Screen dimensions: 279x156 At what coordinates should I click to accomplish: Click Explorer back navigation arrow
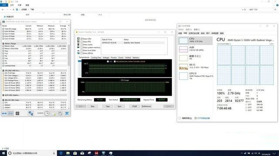[3, 10]
